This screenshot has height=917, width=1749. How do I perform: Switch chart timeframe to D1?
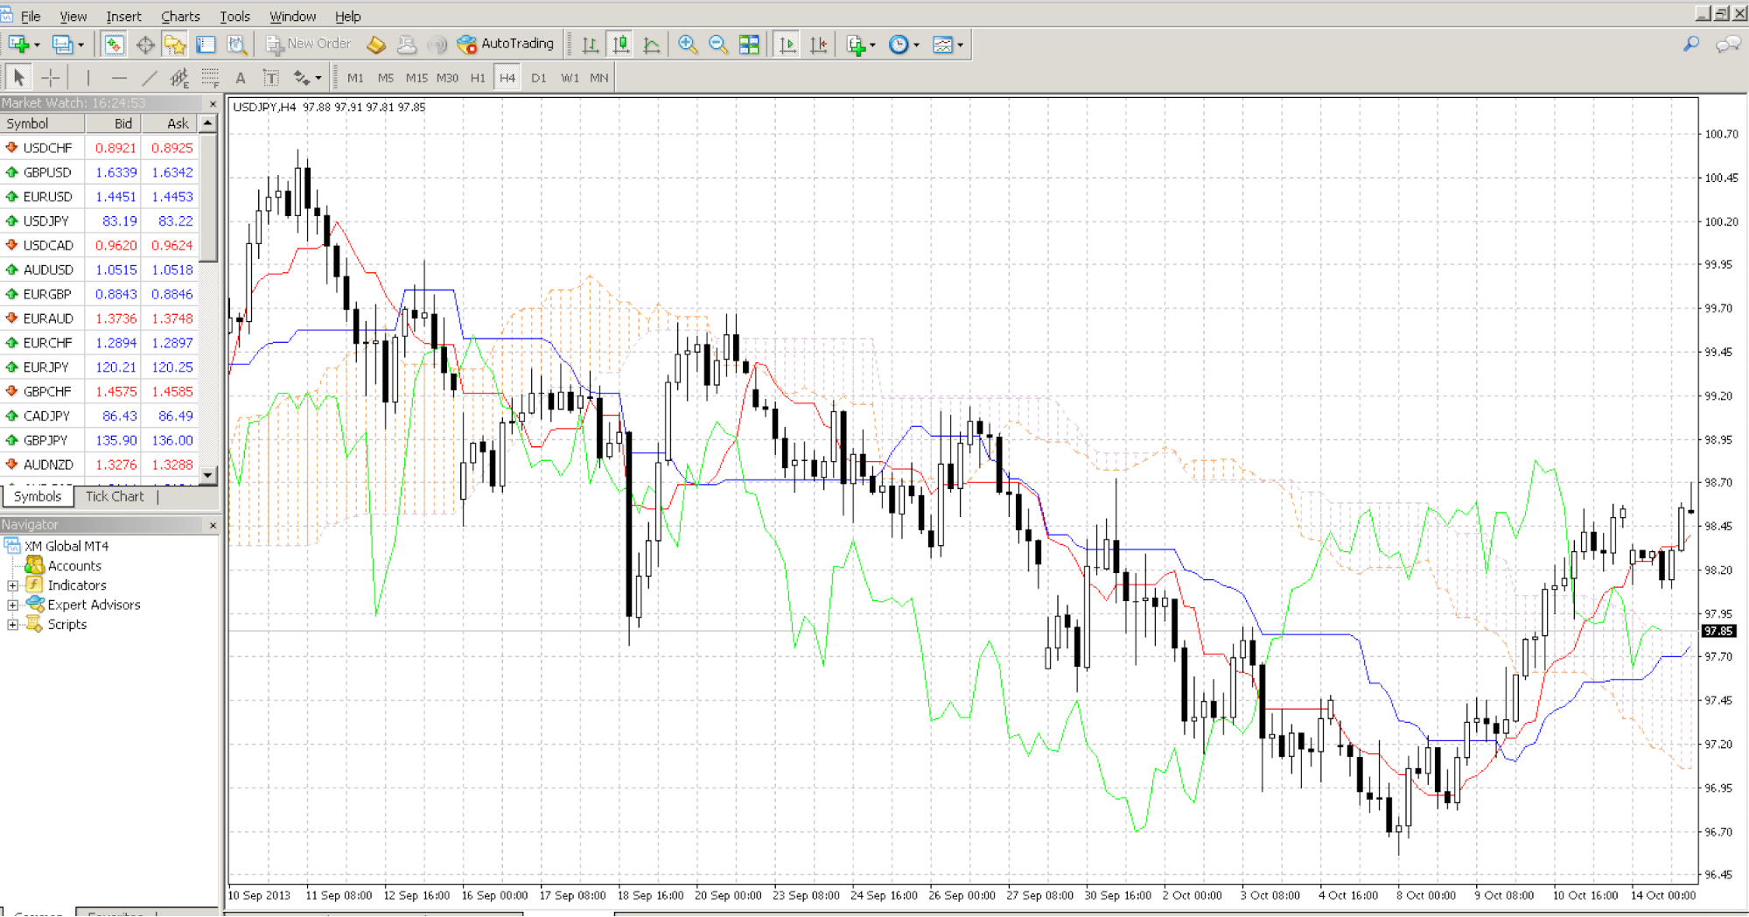click(539, 77)
